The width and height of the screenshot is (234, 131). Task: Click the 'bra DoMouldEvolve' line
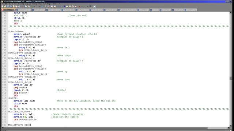[x=25, y=120]
